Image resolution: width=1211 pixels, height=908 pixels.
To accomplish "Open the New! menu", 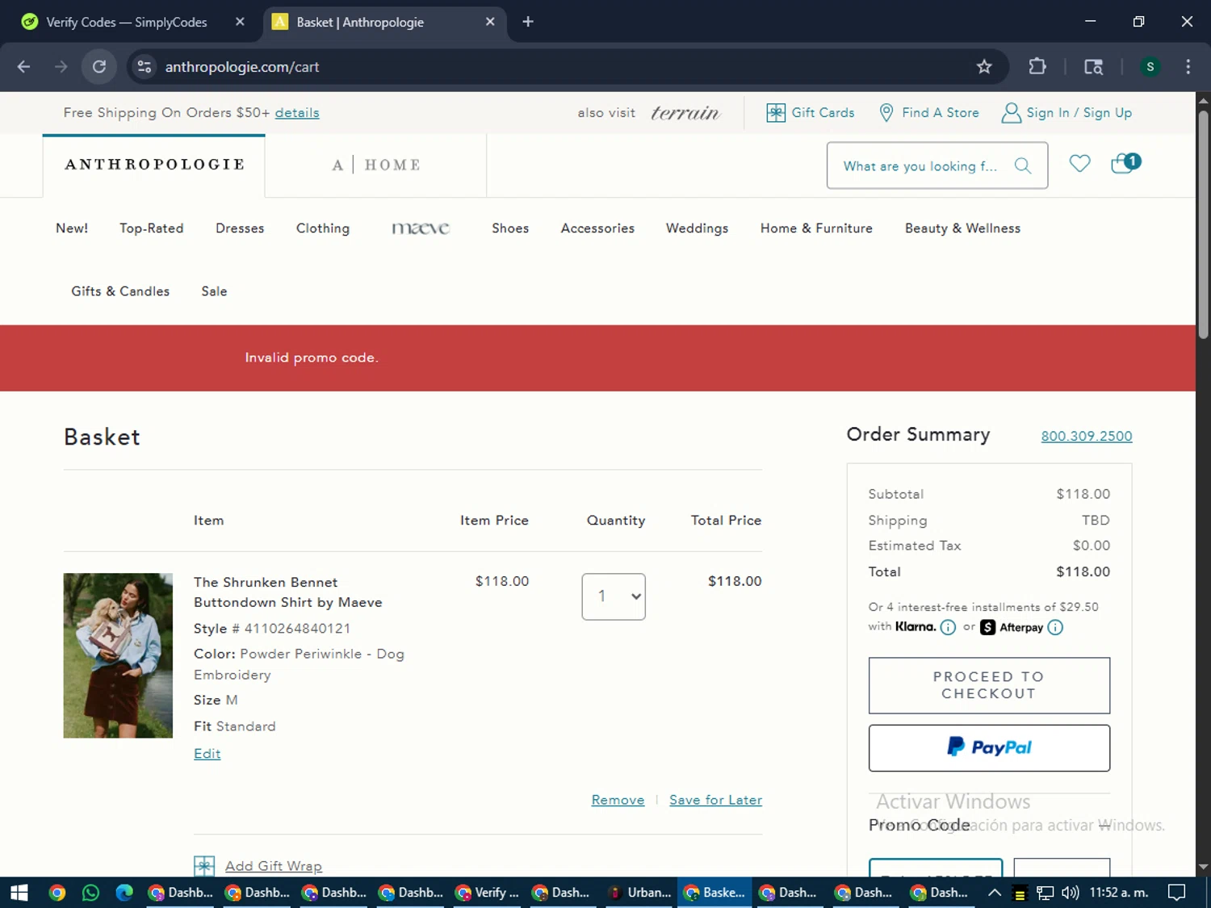I will (72, 228).
